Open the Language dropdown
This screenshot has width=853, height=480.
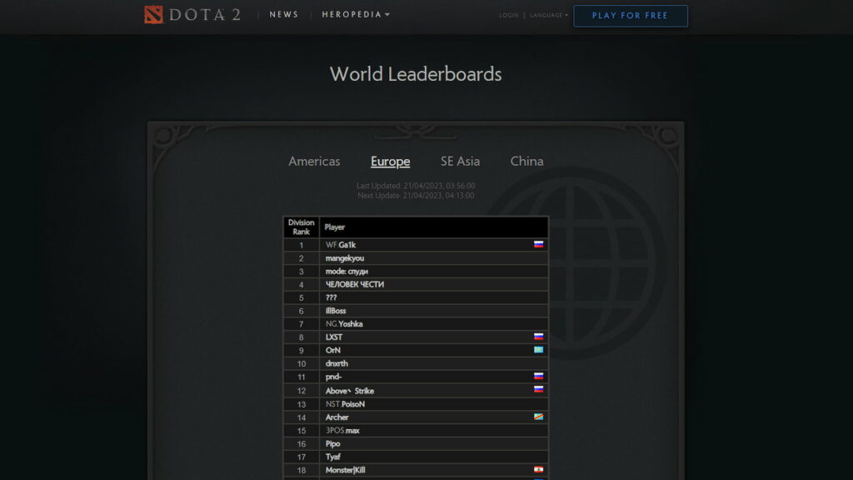click(549, 16)
